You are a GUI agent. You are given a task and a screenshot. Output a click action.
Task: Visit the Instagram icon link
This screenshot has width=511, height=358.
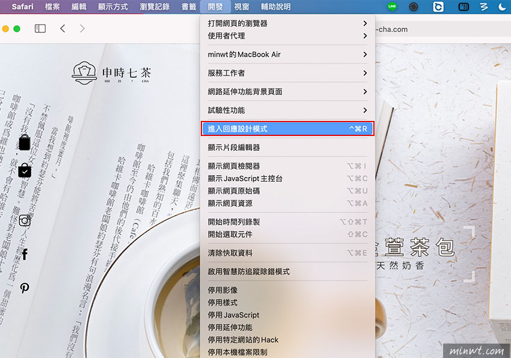point(25,221)
